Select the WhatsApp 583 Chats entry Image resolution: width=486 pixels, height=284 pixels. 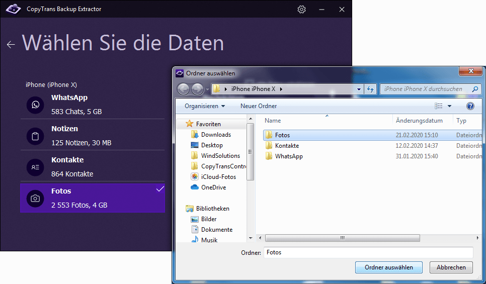pyautogui.click(x=93, y=105)
